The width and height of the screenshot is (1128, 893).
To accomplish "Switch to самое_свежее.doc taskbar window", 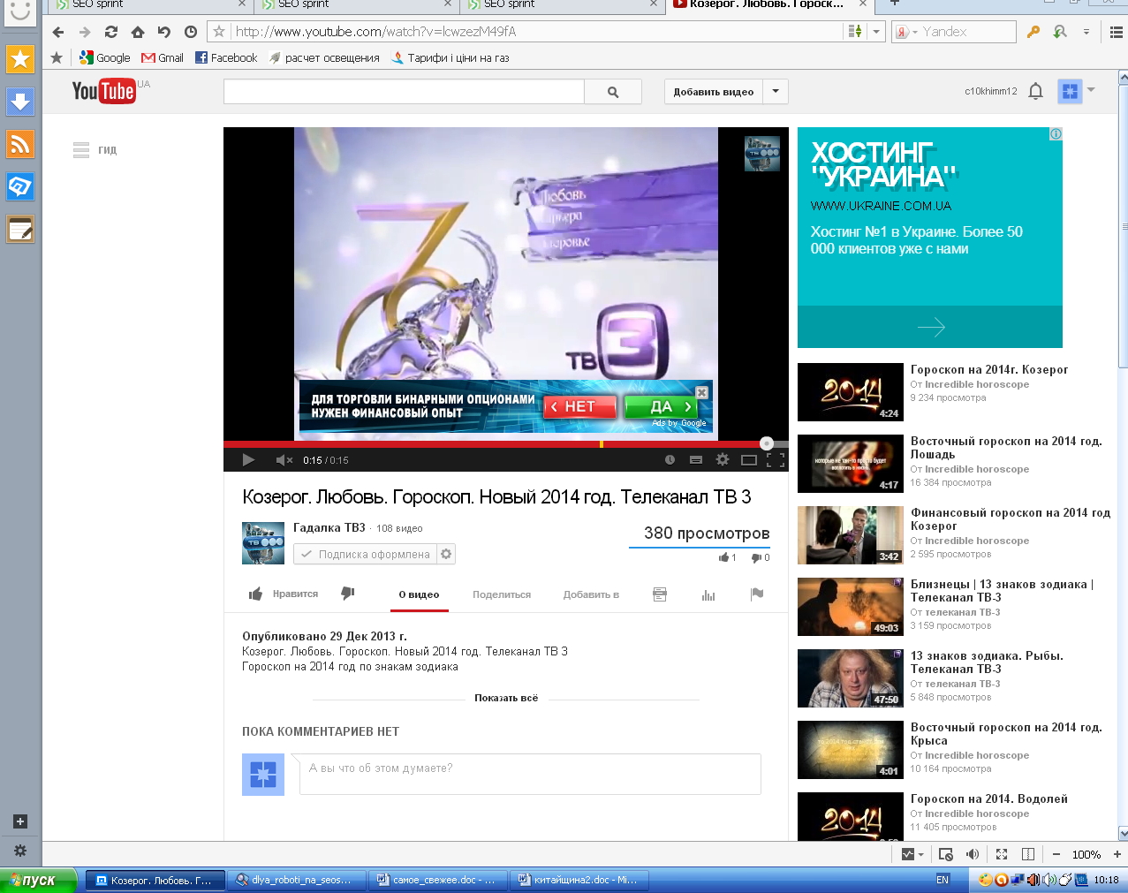I will click(438, 880).
